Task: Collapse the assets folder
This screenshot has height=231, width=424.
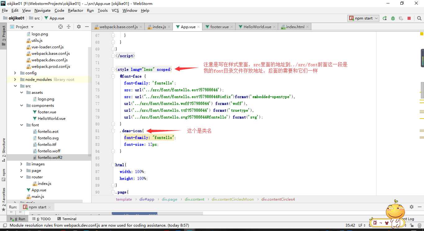Action: click(21, 93)
